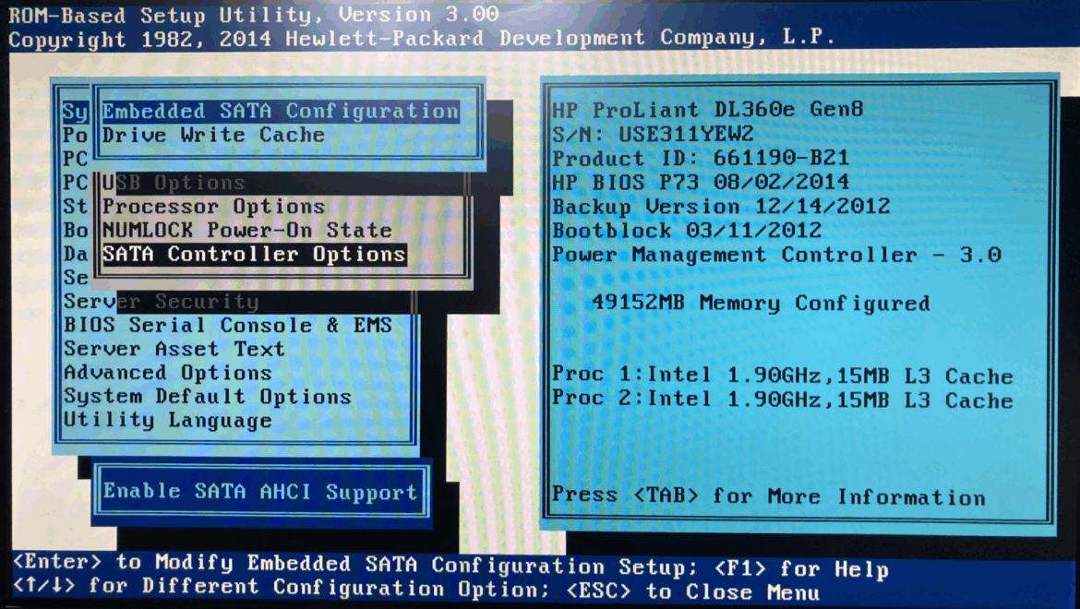Select Embedded SATA Configuration menu entry
Viewport: 1080px width, 609px height.
tap(280, 112)
